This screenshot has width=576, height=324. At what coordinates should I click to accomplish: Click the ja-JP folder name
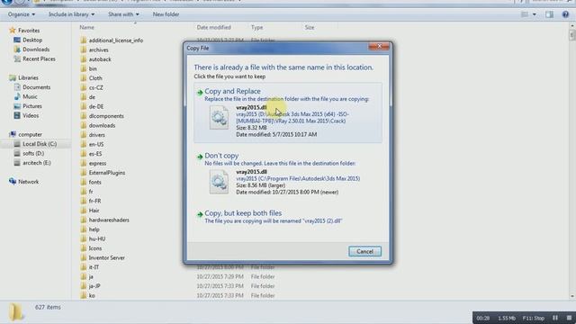94,286
